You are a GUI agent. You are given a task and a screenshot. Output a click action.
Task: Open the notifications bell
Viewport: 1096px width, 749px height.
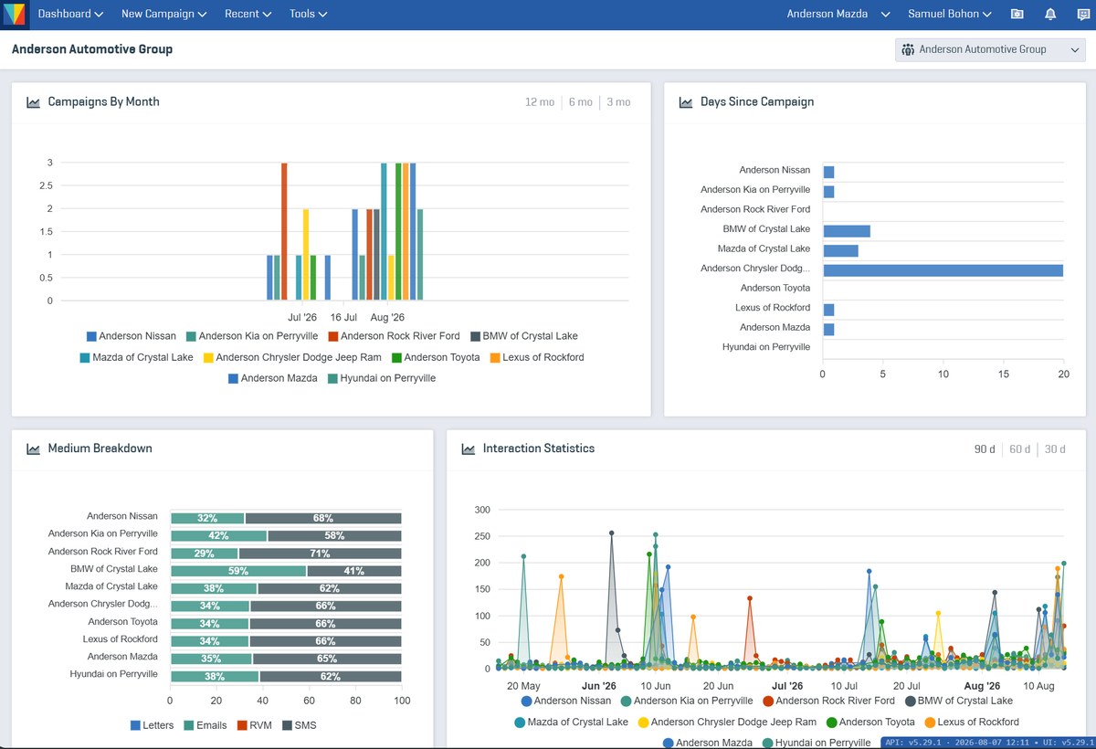1050,14
